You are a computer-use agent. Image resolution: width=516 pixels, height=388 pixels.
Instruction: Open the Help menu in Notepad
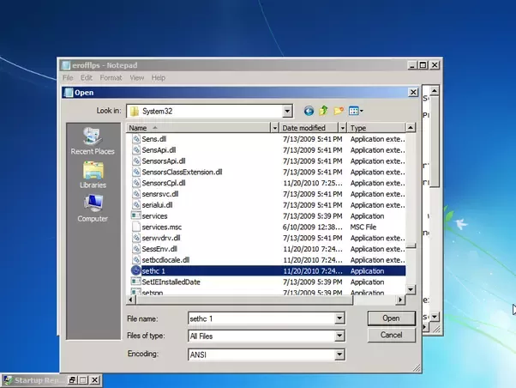159,78
